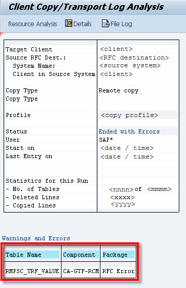186x288 pixels.
Task: Open the File Log text button
Action: (121, 24)
